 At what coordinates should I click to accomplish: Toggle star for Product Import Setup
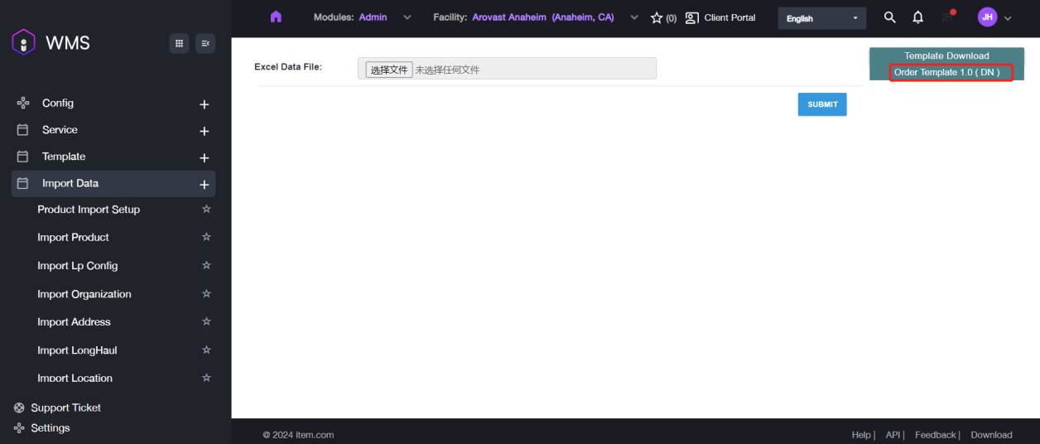(206, 210)
